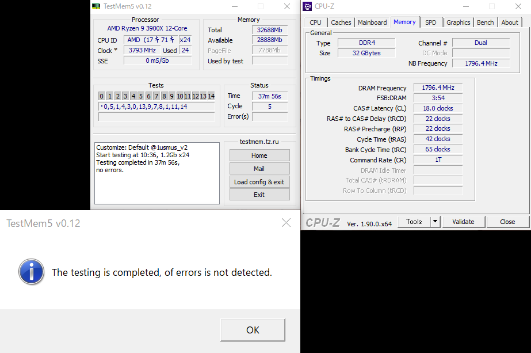
Task: Click the Validate button
Action: click(x=463, y=222)
